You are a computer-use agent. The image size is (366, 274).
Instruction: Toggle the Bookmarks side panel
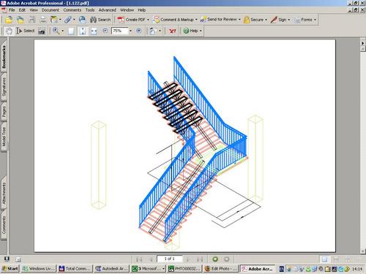(x=4, y=57)
